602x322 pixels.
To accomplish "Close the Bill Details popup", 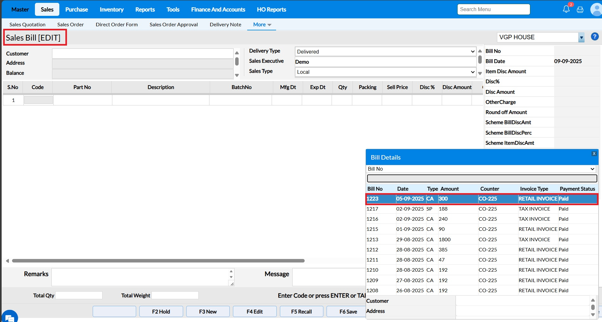I will click(x=594, y=154).
